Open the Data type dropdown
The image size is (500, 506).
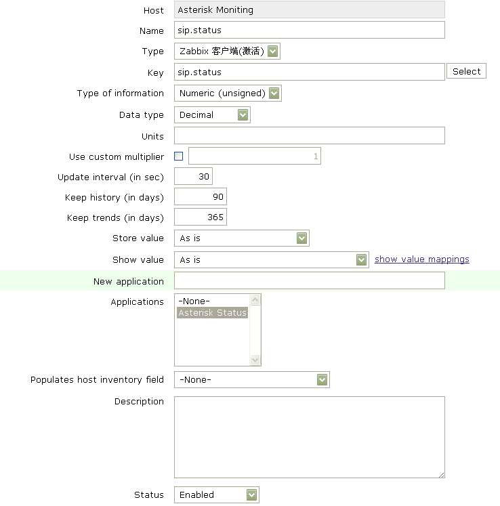coord(212,115)
